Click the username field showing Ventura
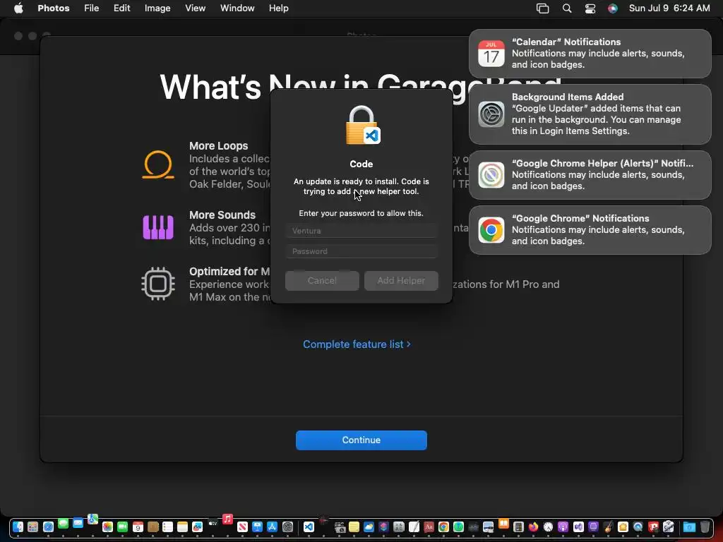Image resolution: width=723 pixels, height=542 pixels. (361, 231)
